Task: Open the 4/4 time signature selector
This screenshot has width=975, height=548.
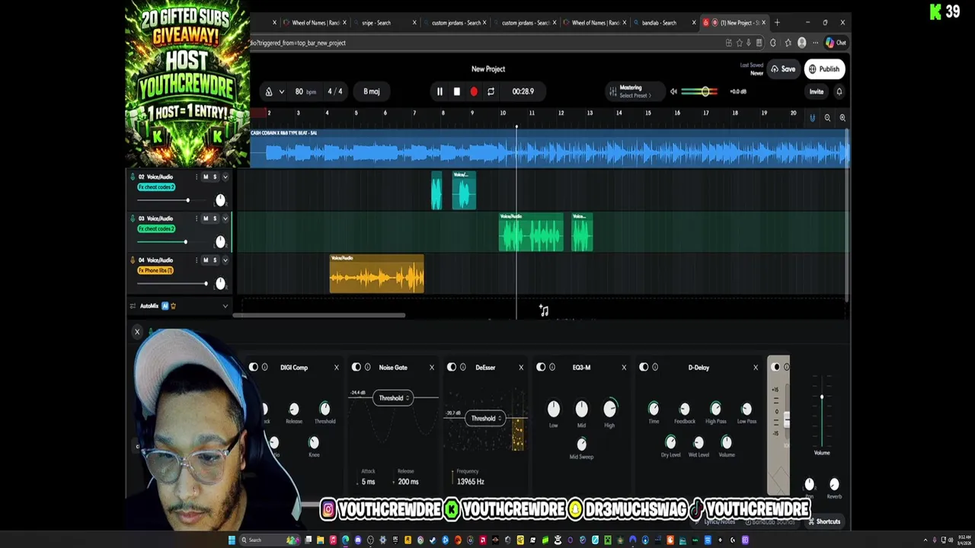Action: (x=334, y=91)
